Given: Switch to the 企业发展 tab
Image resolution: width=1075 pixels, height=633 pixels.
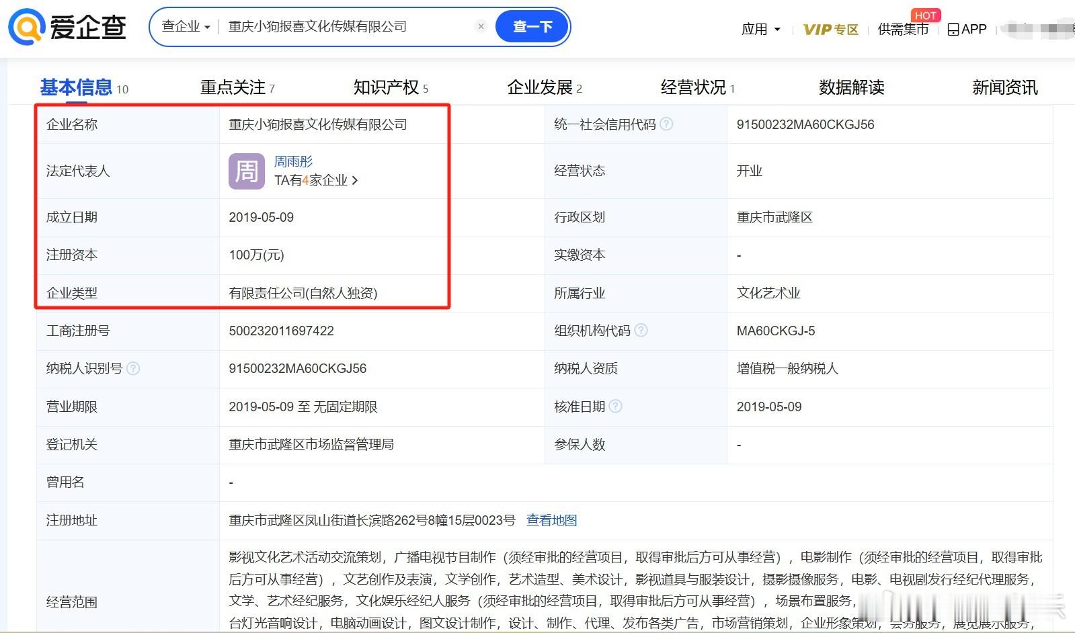Looking at the screenshot, I should pos(545,87).
